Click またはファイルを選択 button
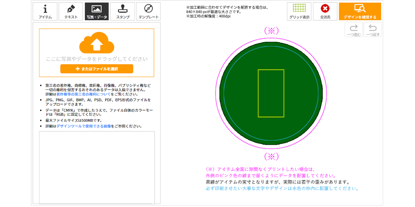This screenshot has height=207, width=415. [x=96, y=69]
